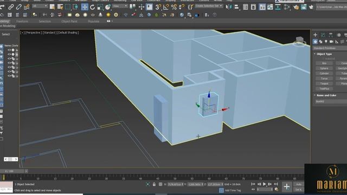The height and width of the screenshot is (195, 347).
Task: Activate the Select and Scale tool
Action: 100,7
